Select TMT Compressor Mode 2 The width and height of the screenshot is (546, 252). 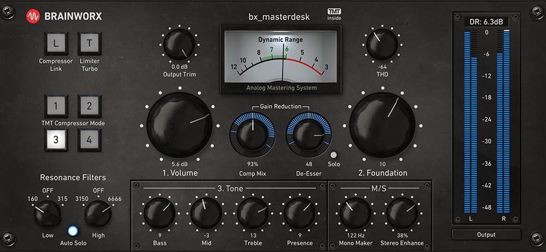tap(90, 106)
